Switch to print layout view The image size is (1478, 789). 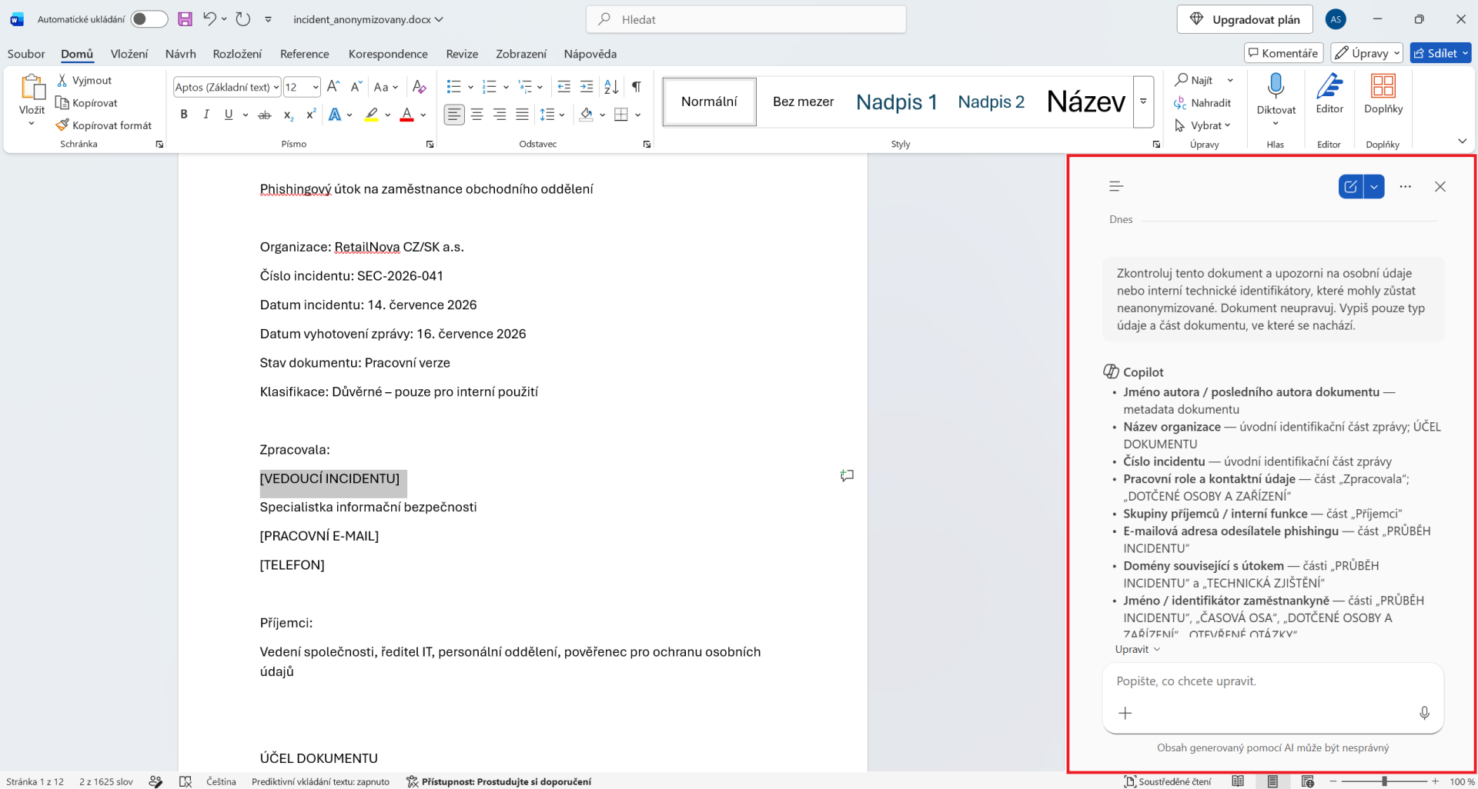(1272, 781)
